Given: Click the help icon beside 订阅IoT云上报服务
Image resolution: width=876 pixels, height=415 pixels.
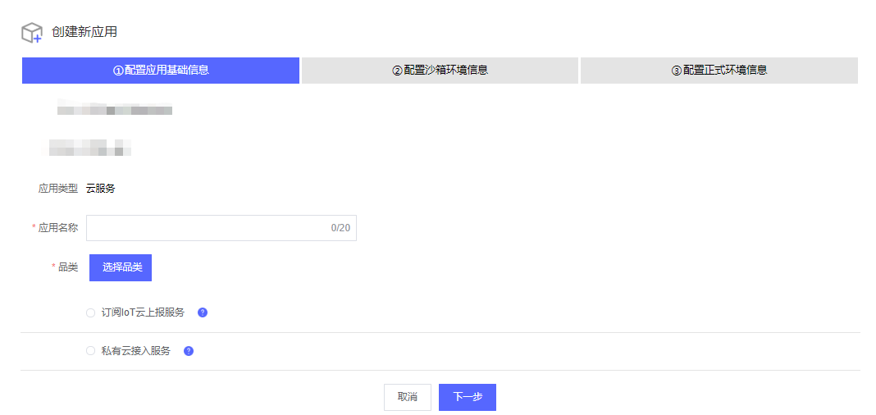Looking at the screenshot, I should [x=203, y=312].
